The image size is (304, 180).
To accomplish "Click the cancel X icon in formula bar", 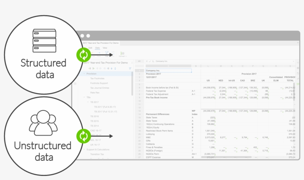I will point(146,61).
